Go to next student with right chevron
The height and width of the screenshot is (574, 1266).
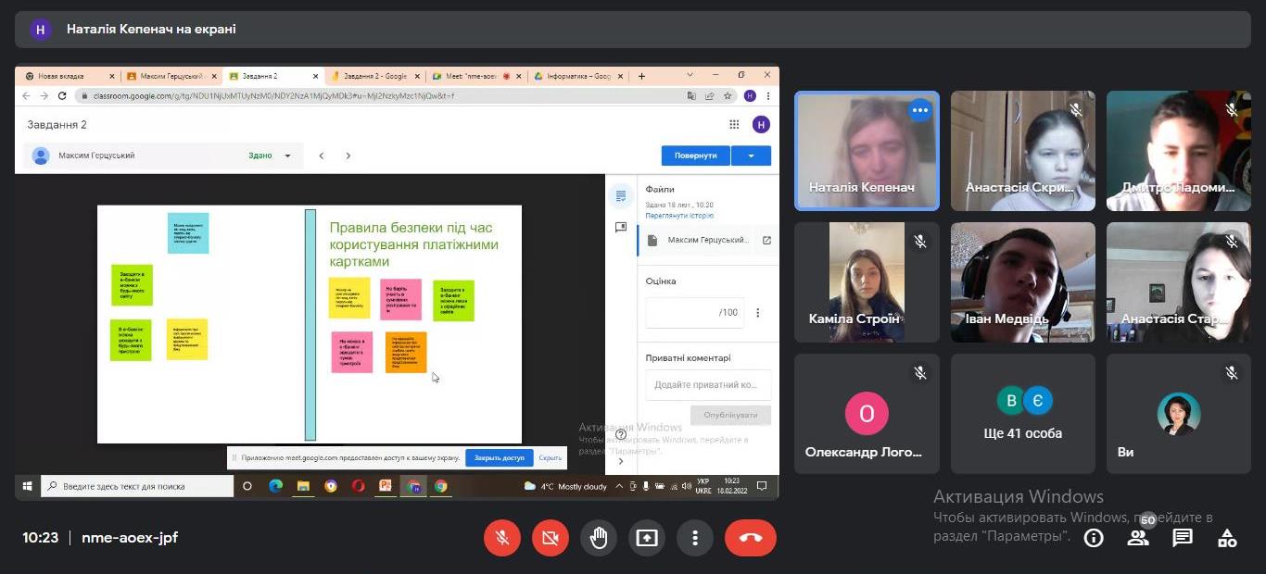coord(348,156)
